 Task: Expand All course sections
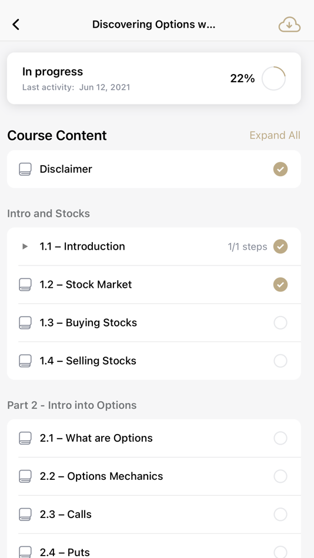275,135
